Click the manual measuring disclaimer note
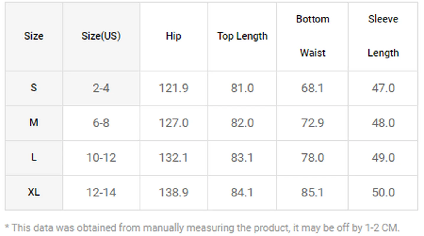Screen dimensions: 424x236 202,227
